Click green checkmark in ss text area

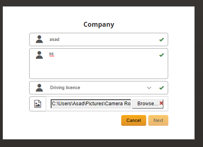(162, 55)
